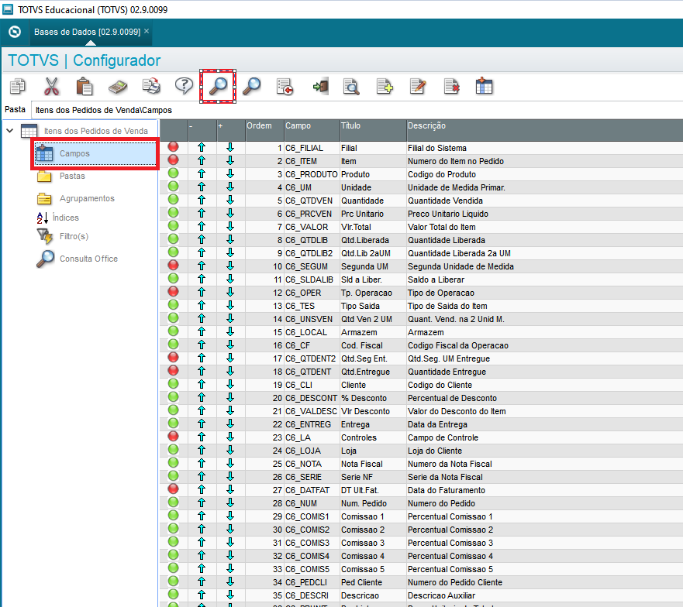Click the up arrow on C6_VALOR row
683x607 pixels.
pos(202,227)
